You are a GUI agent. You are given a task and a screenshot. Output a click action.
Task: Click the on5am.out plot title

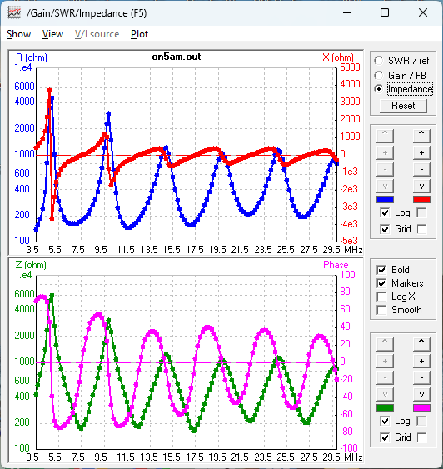(x=177, y=57)
